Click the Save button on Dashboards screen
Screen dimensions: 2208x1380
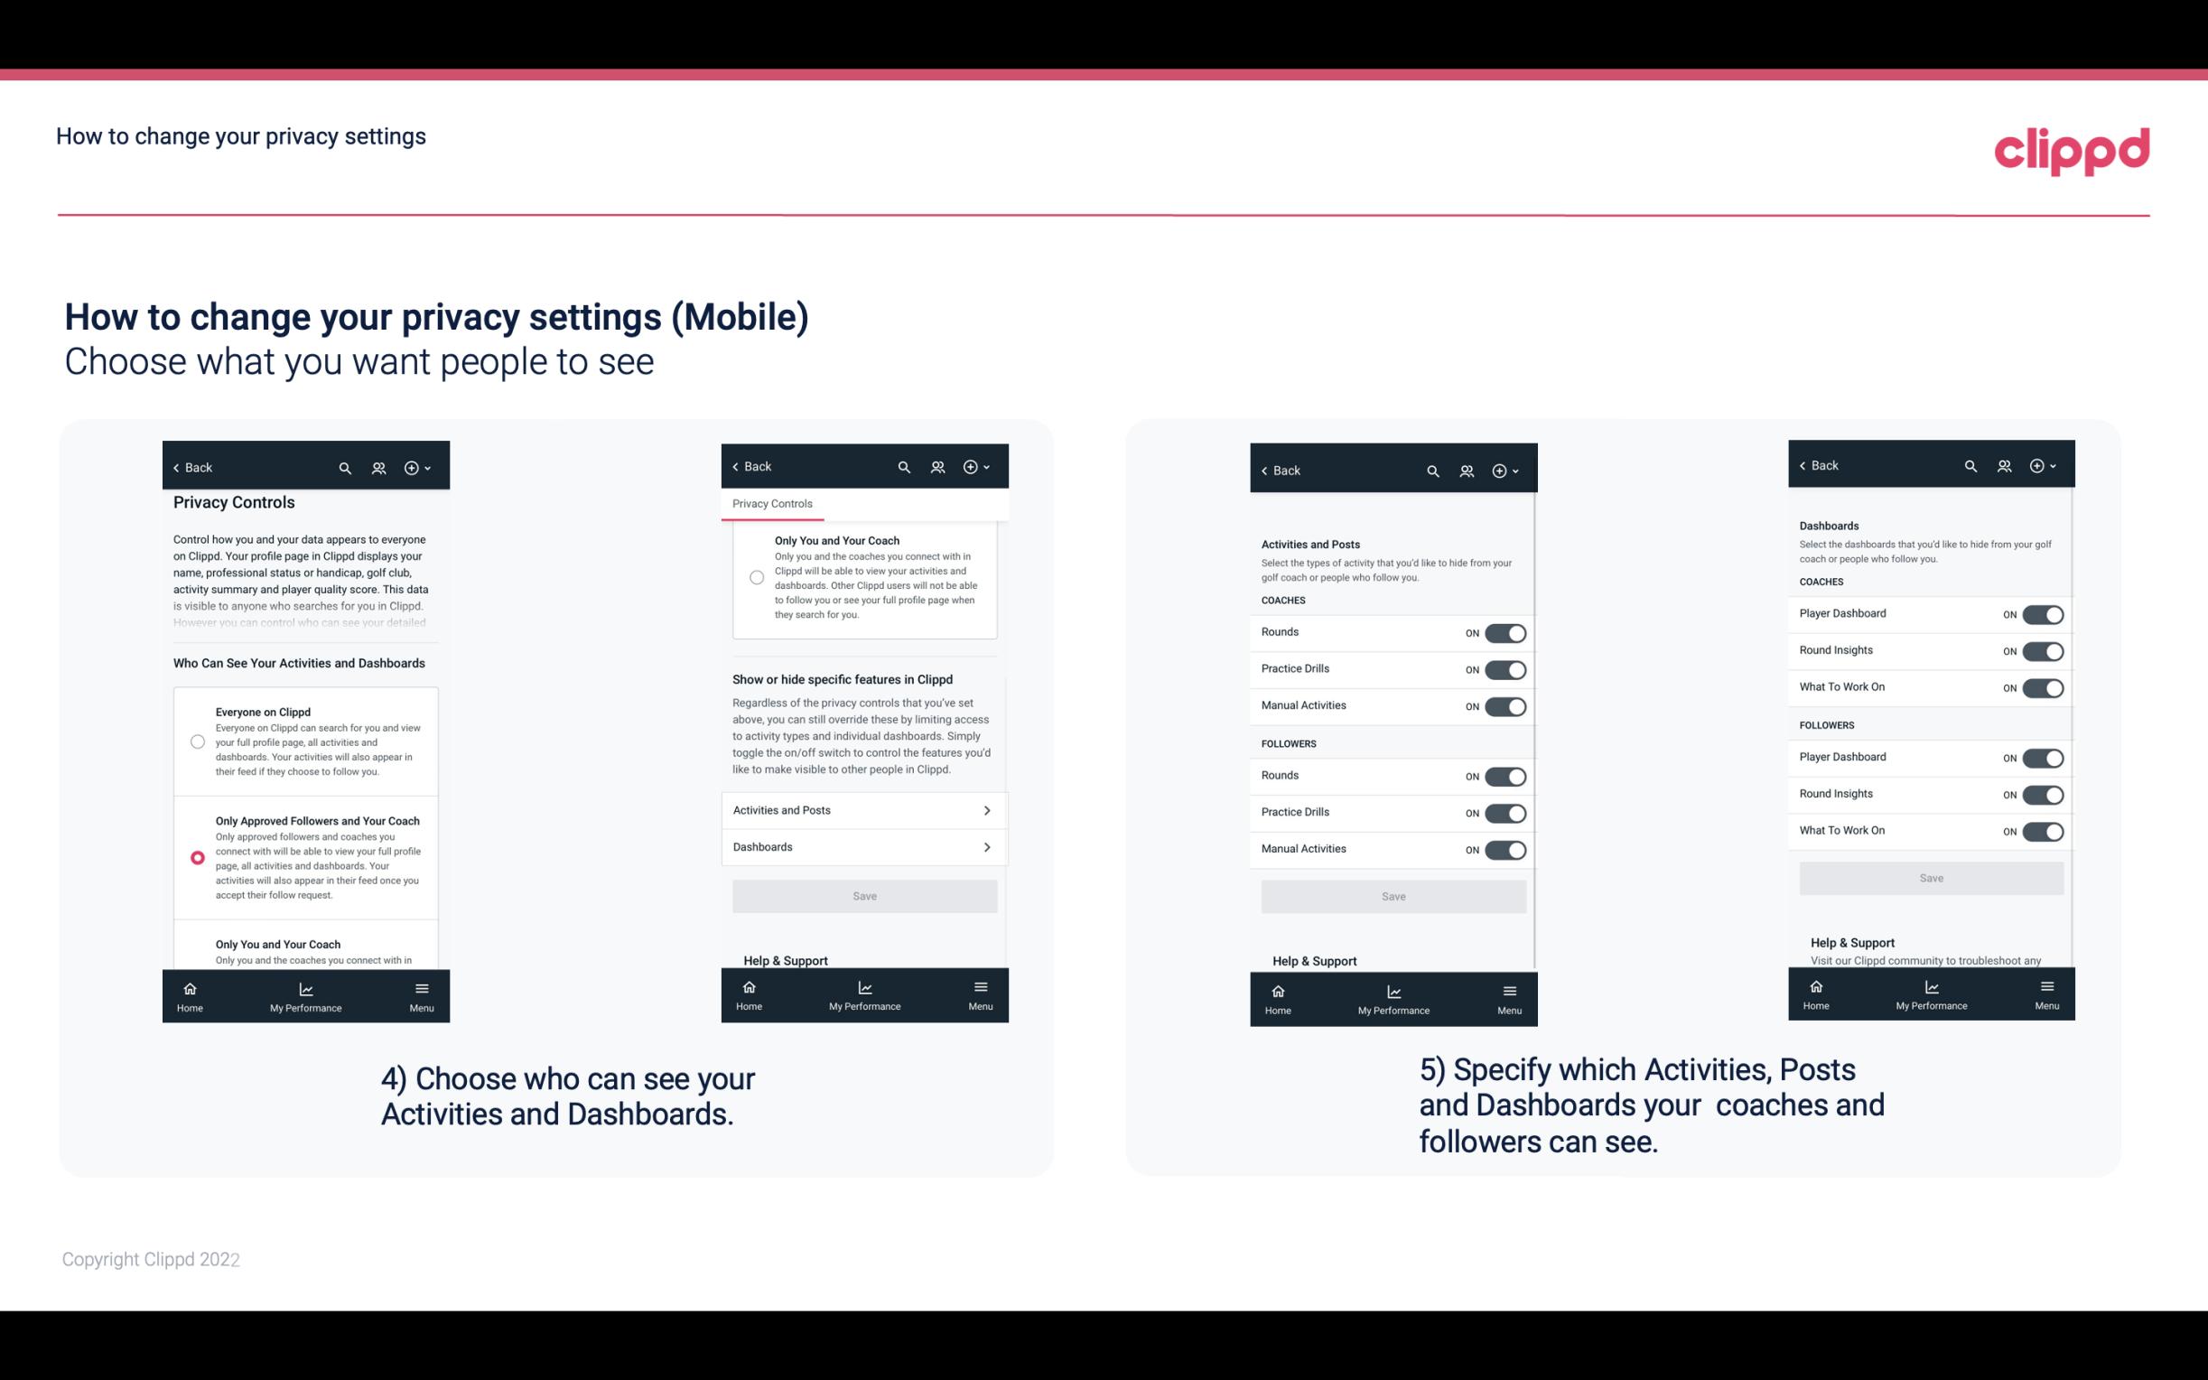click(x=1930, y=876)
